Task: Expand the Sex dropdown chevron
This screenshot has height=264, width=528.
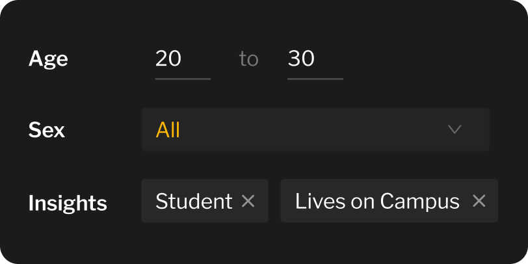Action: click(455, 129)
